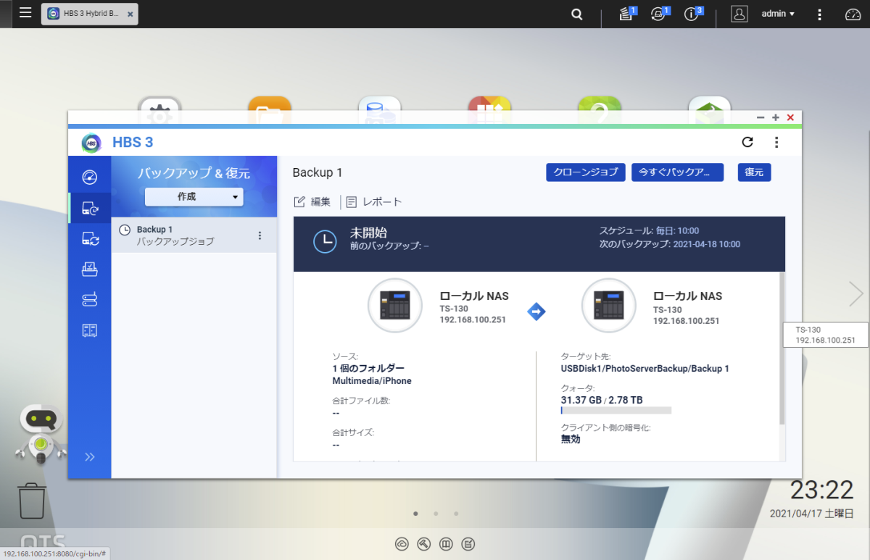Click the third bottom bar round icon
The image size is (870, 560).
(x=447, y=544)
